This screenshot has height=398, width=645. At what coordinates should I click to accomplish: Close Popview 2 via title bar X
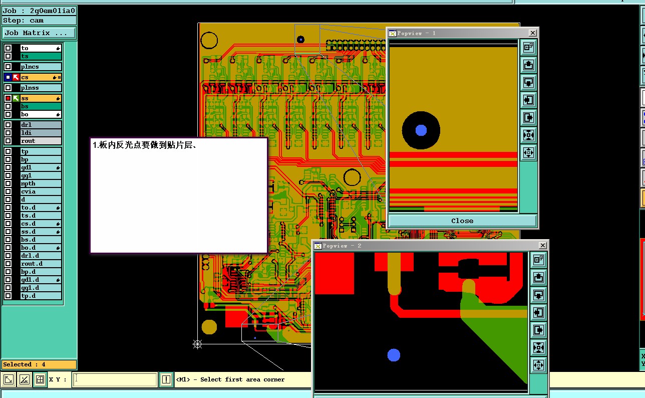coord(542,246)
